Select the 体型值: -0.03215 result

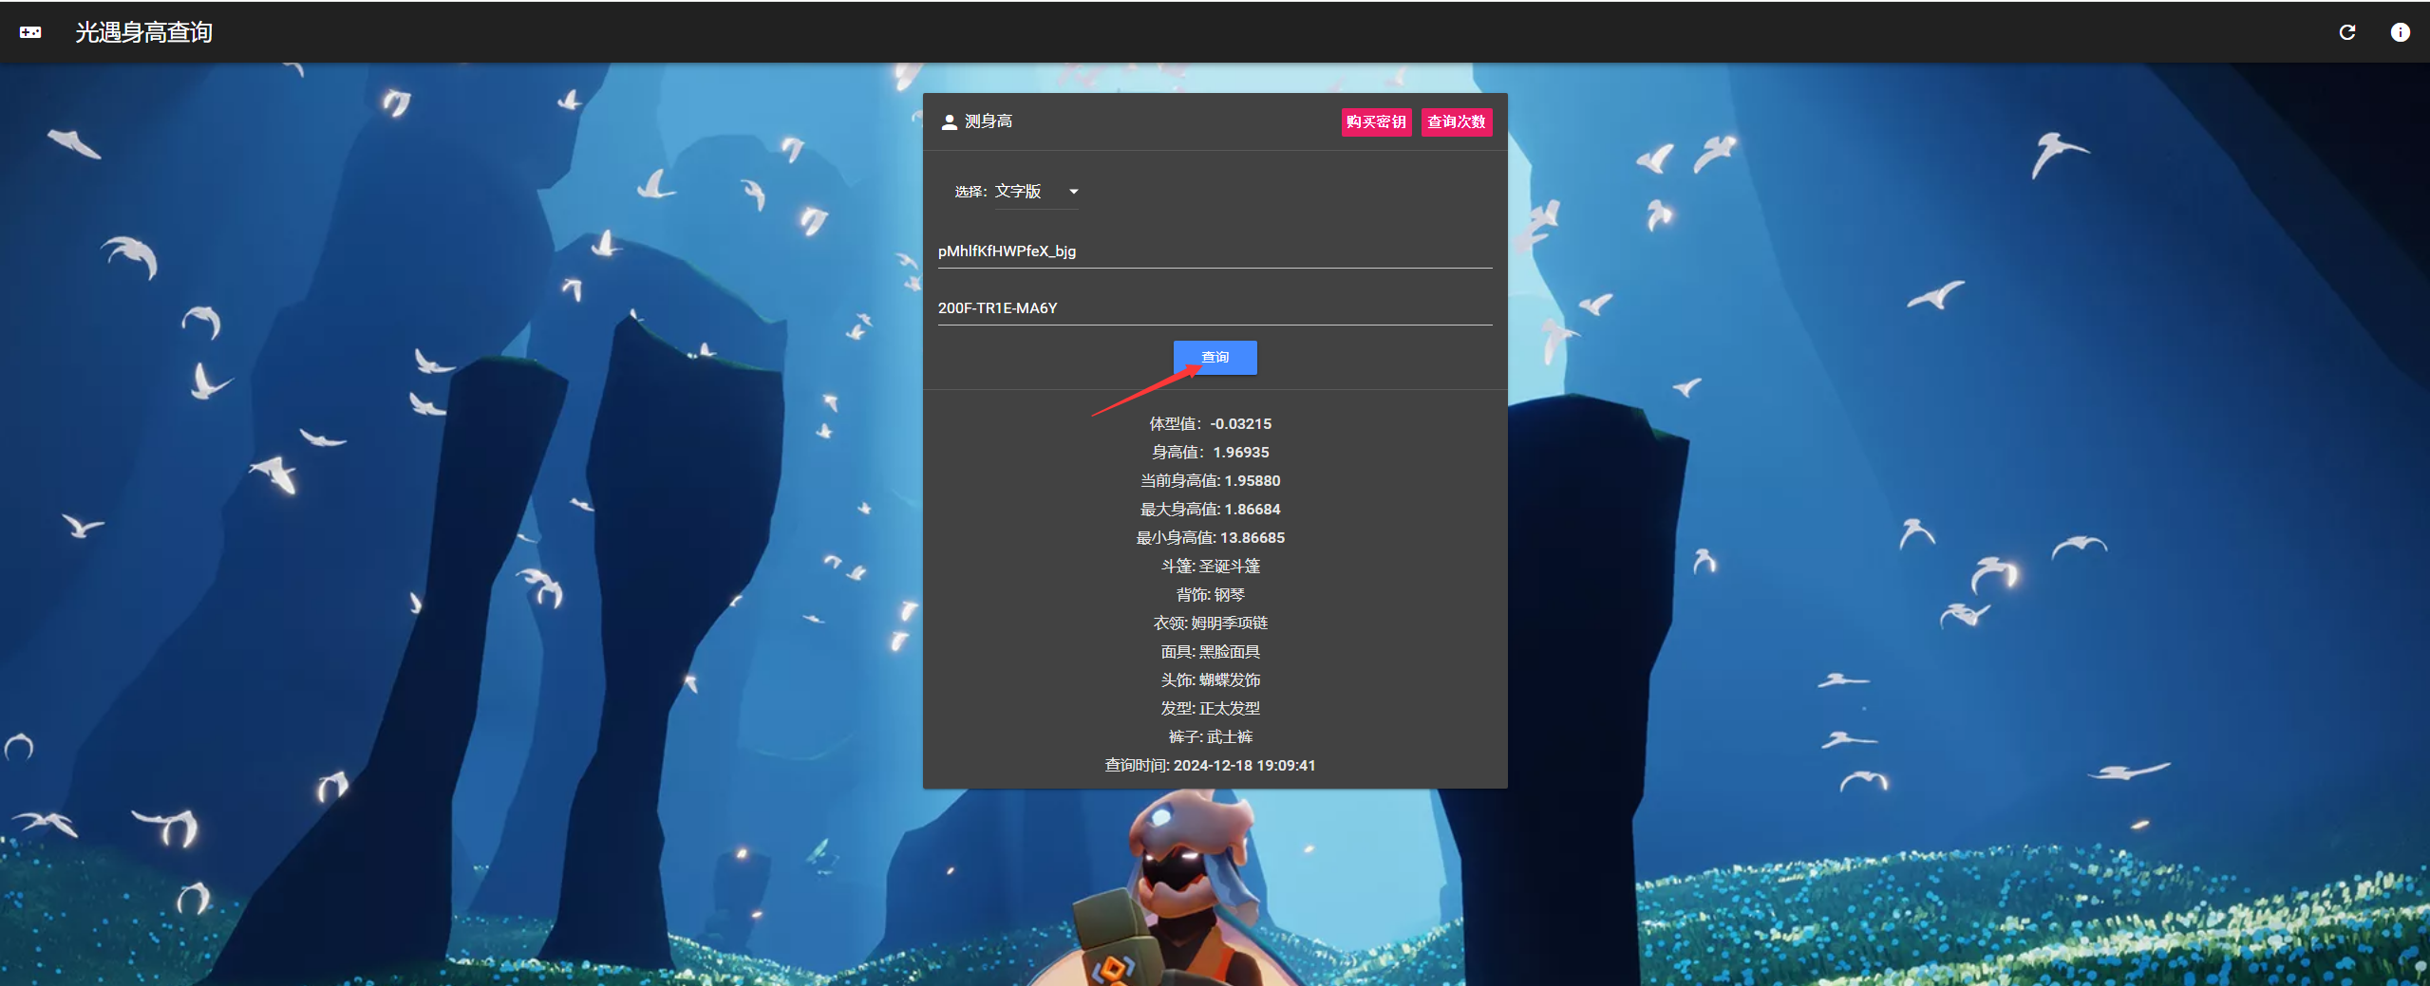coord(1210,424)
